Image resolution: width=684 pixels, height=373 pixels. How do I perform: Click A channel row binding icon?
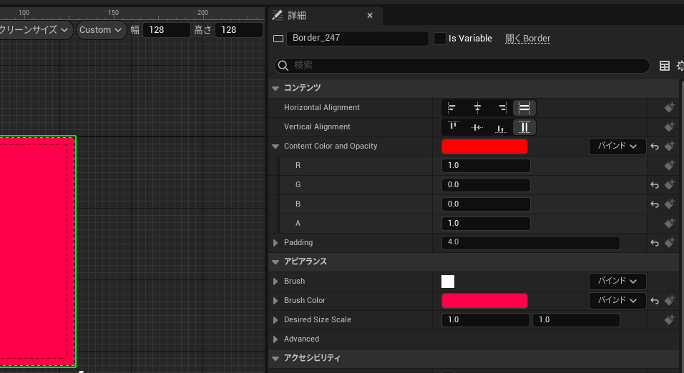(x=669, y=223)
